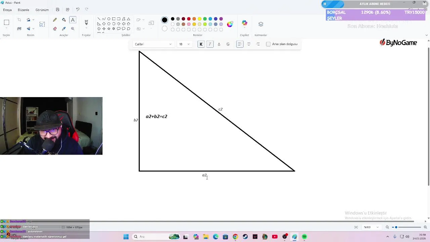Screen dimensions: 430x242
Task: Open Copilot in Paint
Action: click(x=245, y=24)
